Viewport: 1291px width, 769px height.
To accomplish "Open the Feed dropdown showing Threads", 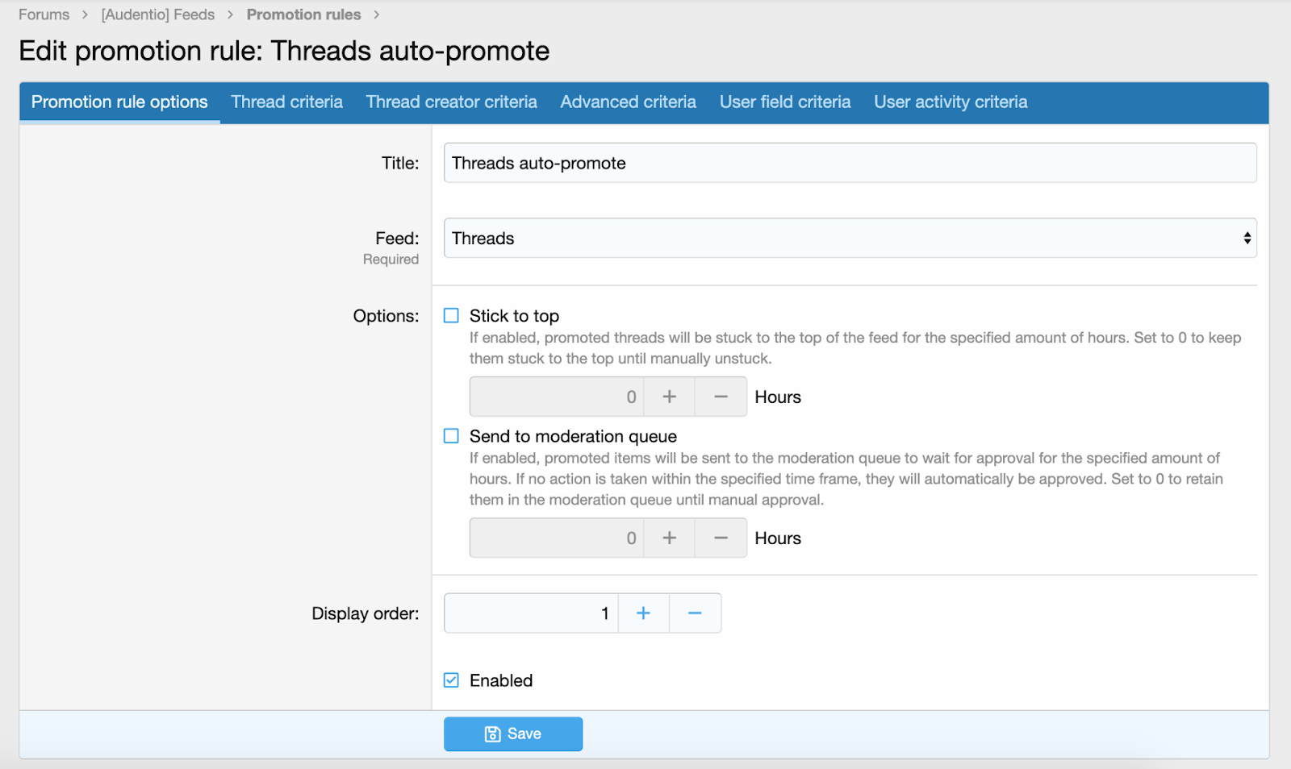I will point(850,239).
